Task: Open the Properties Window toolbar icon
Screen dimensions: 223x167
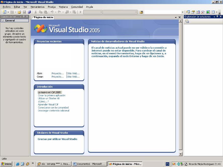Action: tap(193, 12)
